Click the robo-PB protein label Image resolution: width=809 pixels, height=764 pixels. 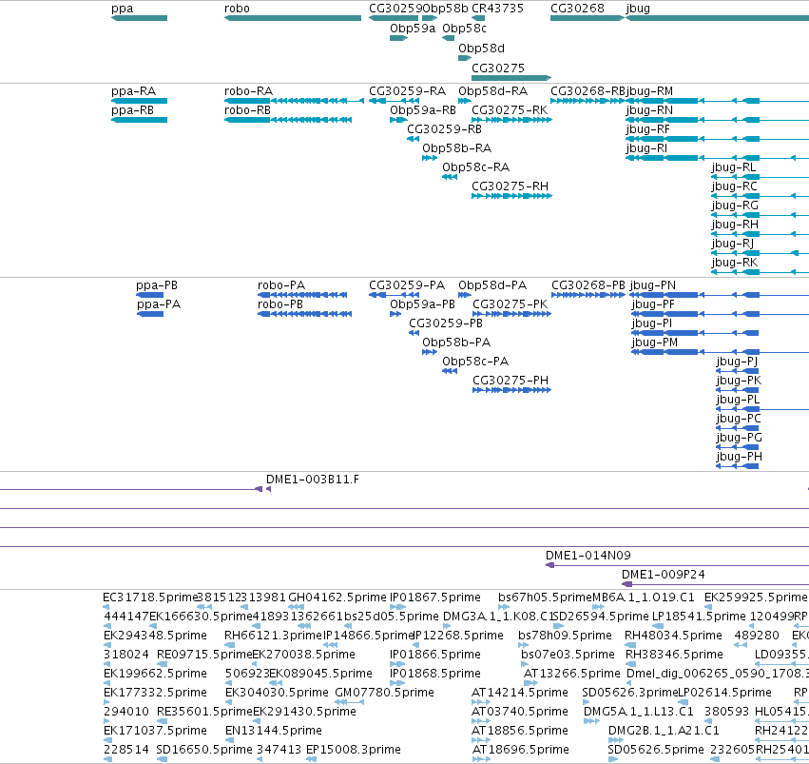click(x=280, y=304)
